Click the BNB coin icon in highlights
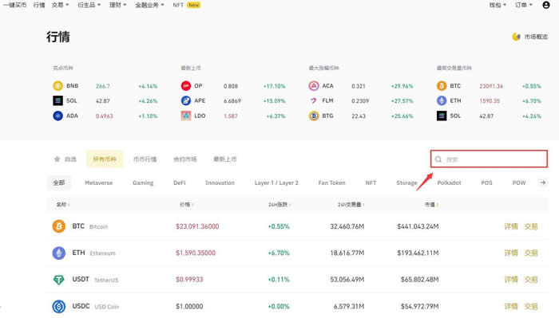Screen dimensions: 559x318 click(x=57, y=86)
